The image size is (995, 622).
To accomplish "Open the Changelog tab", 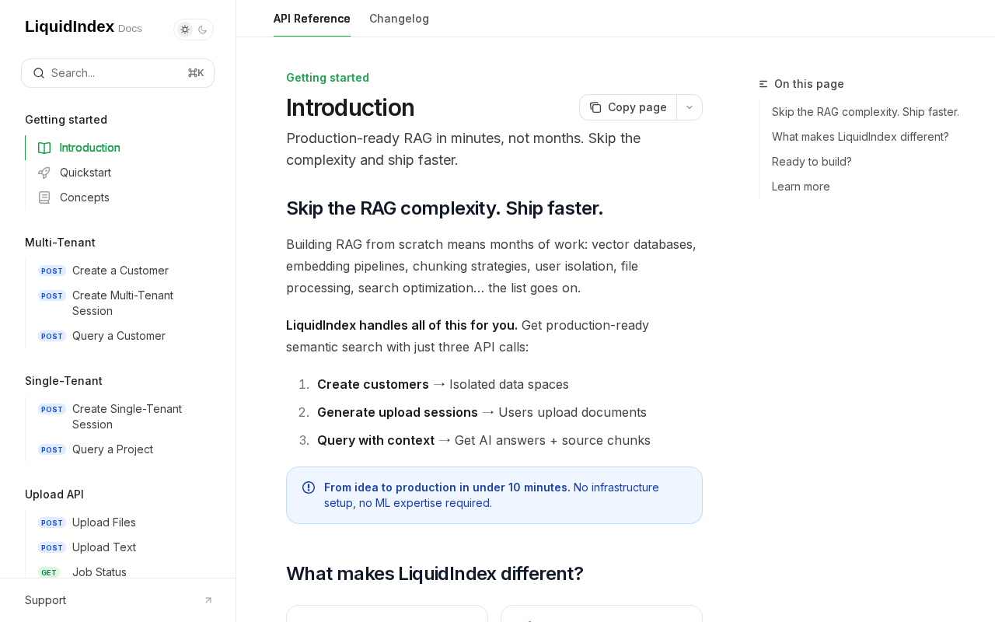I will pyautogui.click(x=399, y=19).
